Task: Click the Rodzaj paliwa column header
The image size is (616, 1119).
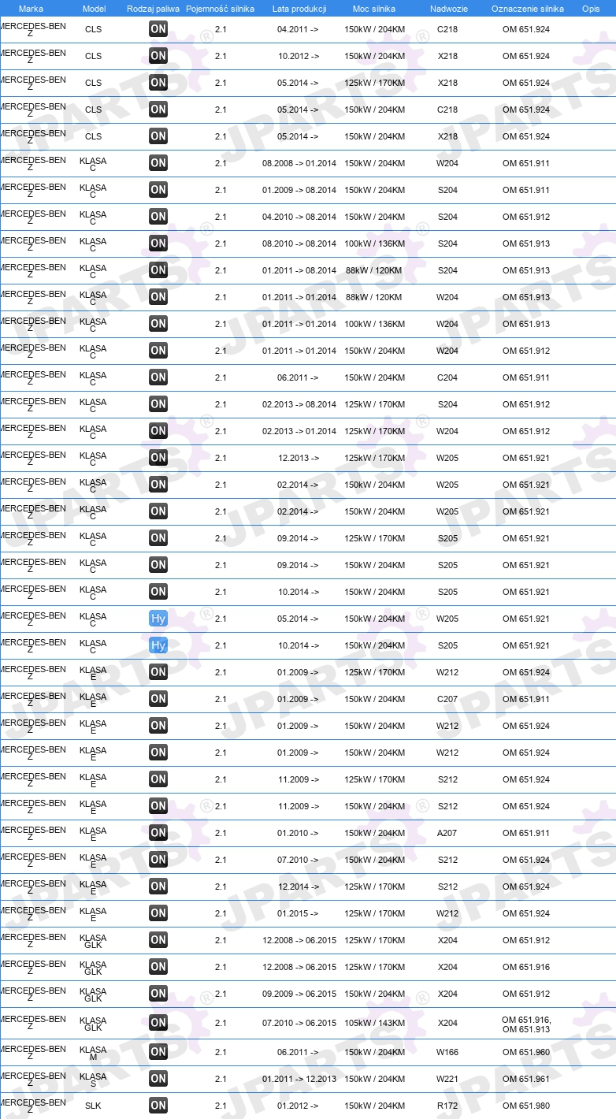Action: coord(153,9)
